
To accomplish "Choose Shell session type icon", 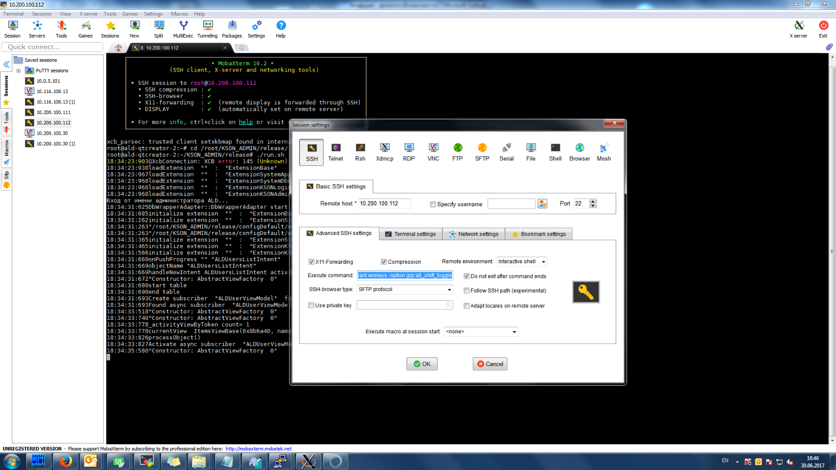I will pos(555,152).
